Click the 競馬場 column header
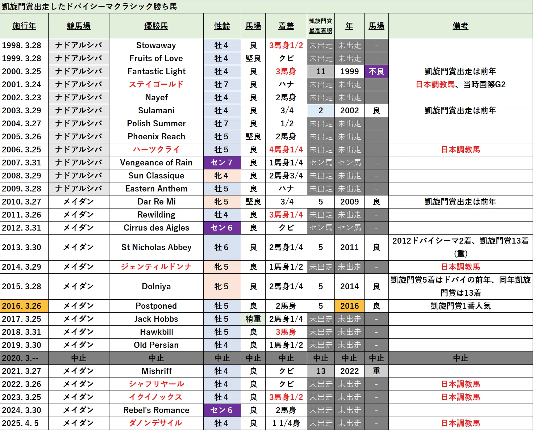Screen dimensions: 533x430 point(79,26)
